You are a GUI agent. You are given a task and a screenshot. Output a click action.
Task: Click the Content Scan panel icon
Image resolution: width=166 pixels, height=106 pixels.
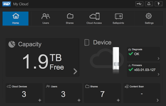click(126, 87)
